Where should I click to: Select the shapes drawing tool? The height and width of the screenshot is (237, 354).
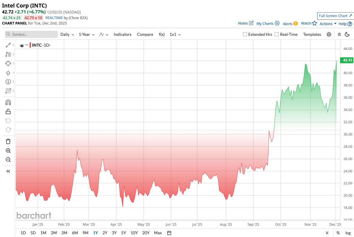(8, 64)
